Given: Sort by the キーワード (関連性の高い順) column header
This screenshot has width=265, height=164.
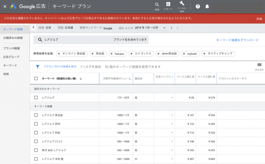Looking at the screenshot, I should 59,78.
